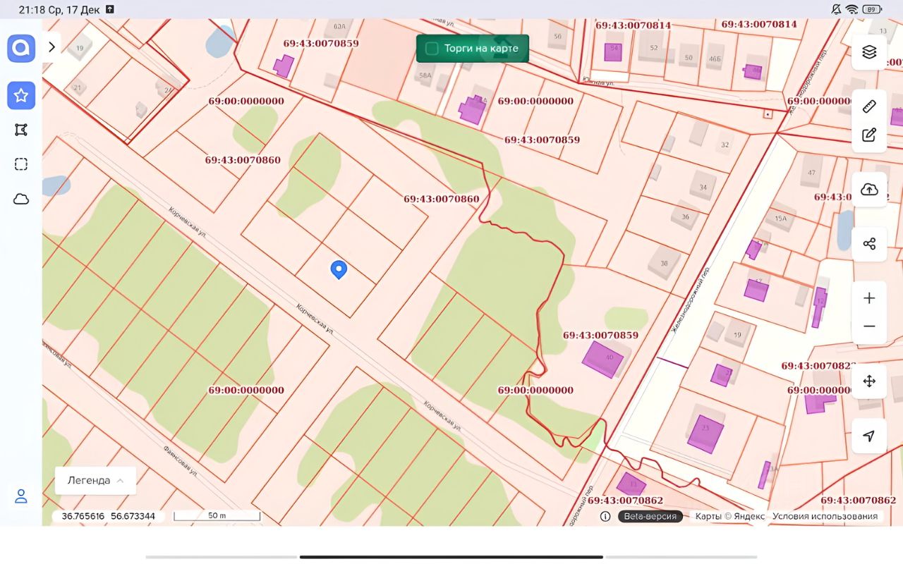The image size is (903, 564).
Task: Tap the share icon
Action: [869, 244]
